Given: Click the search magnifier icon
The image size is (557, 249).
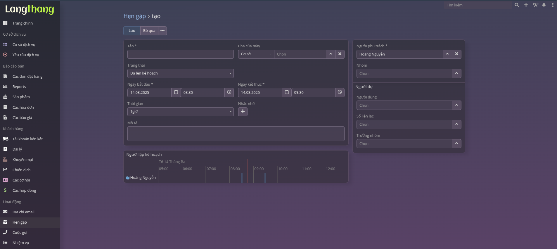Looking at the screenshot, I should [517, 5].
